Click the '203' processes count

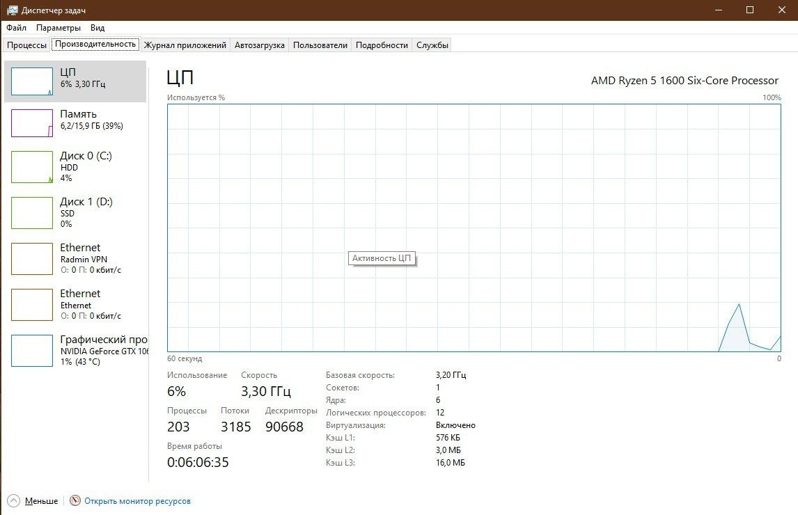179,427
